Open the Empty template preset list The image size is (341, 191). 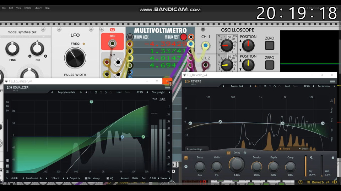click(x=66, y=92)
